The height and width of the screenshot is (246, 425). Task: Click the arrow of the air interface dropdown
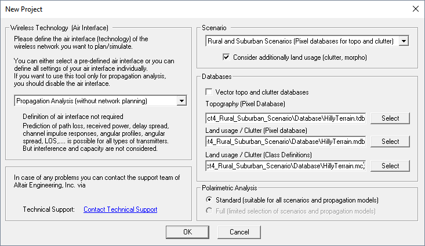point(182,101)
